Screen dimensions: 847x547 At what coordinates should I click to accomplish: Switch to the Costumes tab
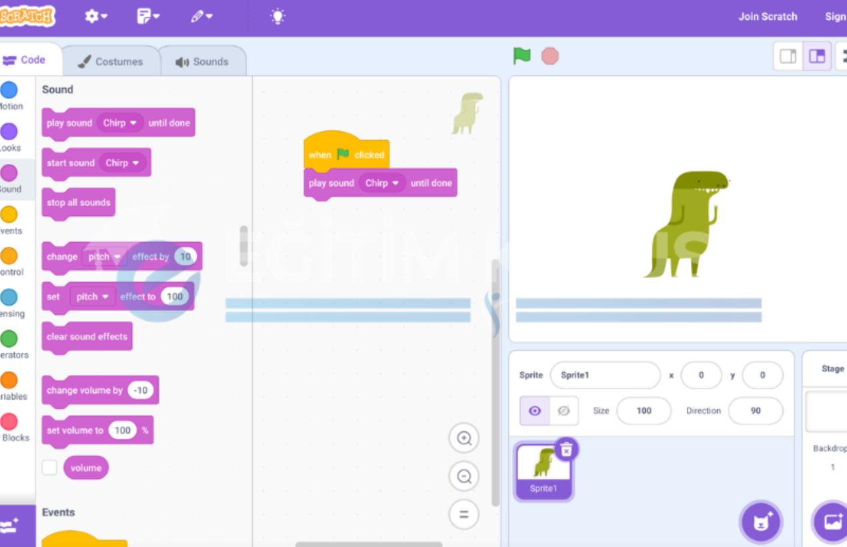(111, 61)
